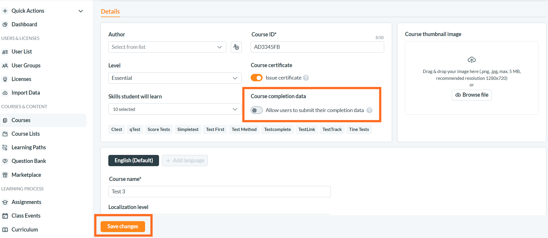Click the Save changes button
This screenshot has width=548, height=238.
tap(123, 226)
